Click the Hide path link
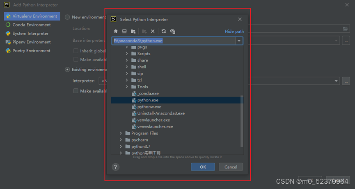 click(x=234, y=32)
